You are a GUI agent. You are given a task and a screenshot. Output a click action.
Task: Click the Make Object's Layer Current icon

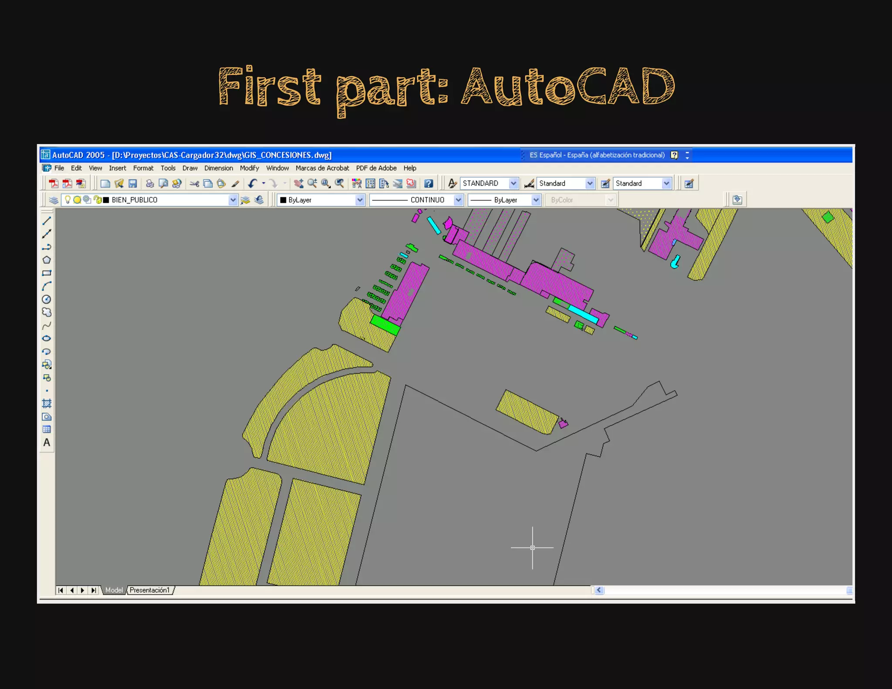tap(245, 200)
